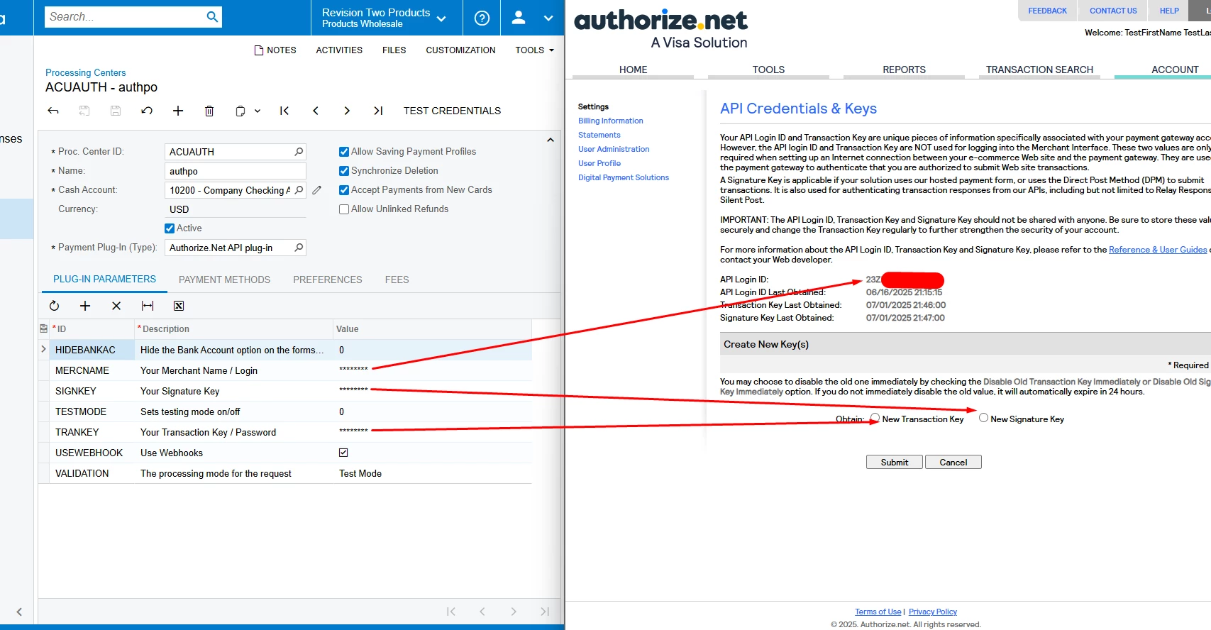This screenshot has width=1211, height=630.
Task: Click in the Search input field
Action: tap(125, 17)
